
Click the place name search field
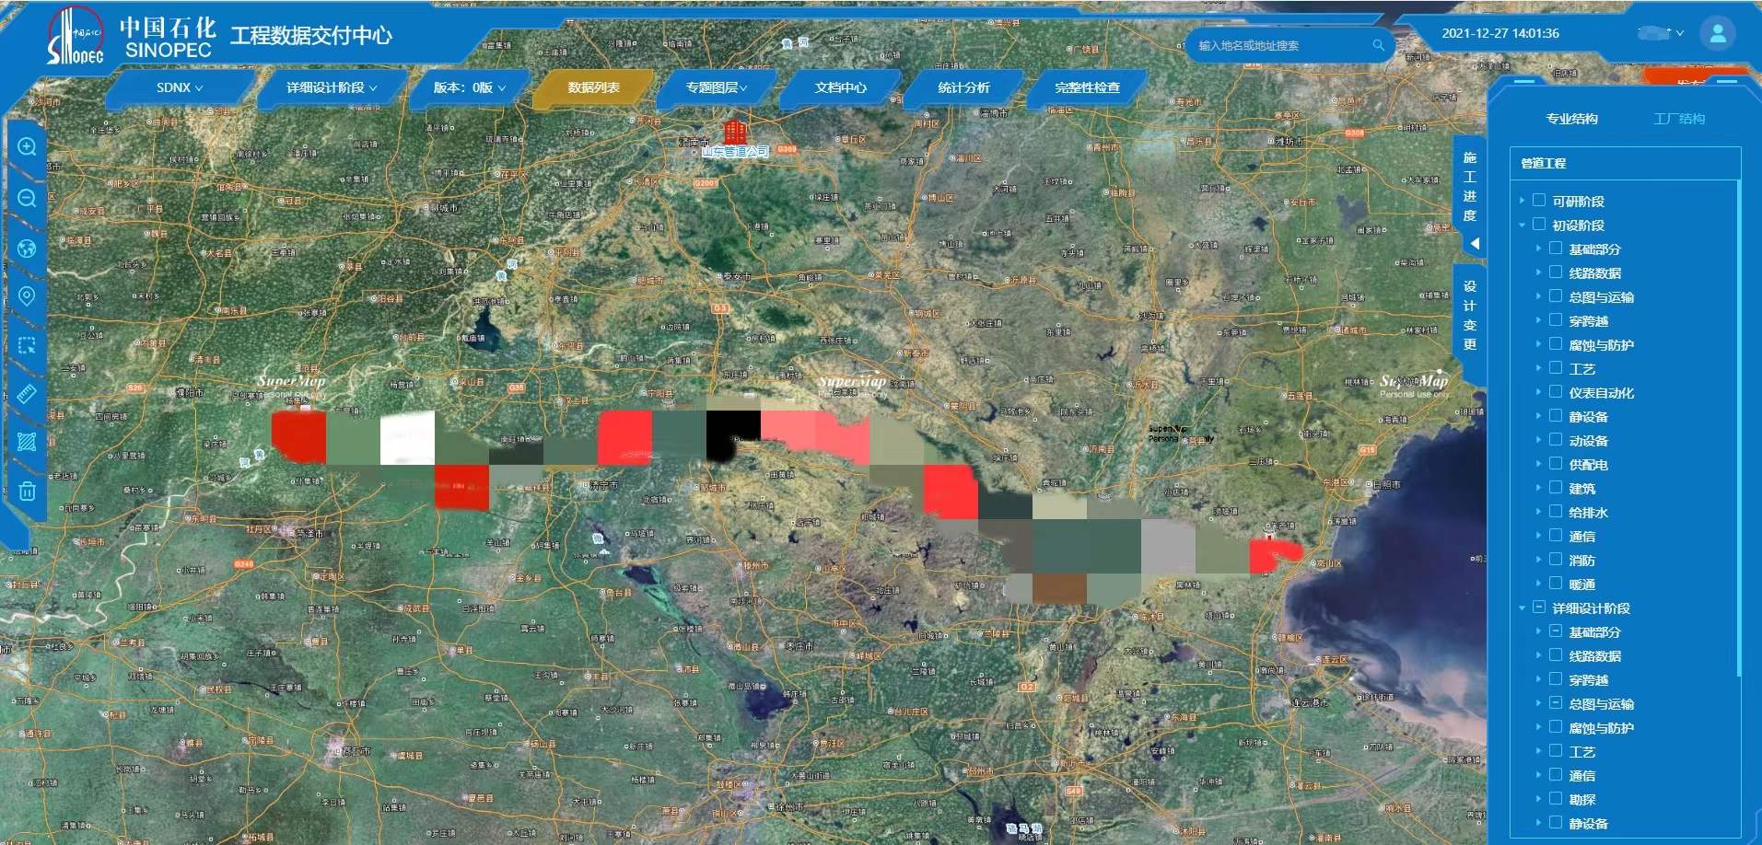coord(1280,45)
